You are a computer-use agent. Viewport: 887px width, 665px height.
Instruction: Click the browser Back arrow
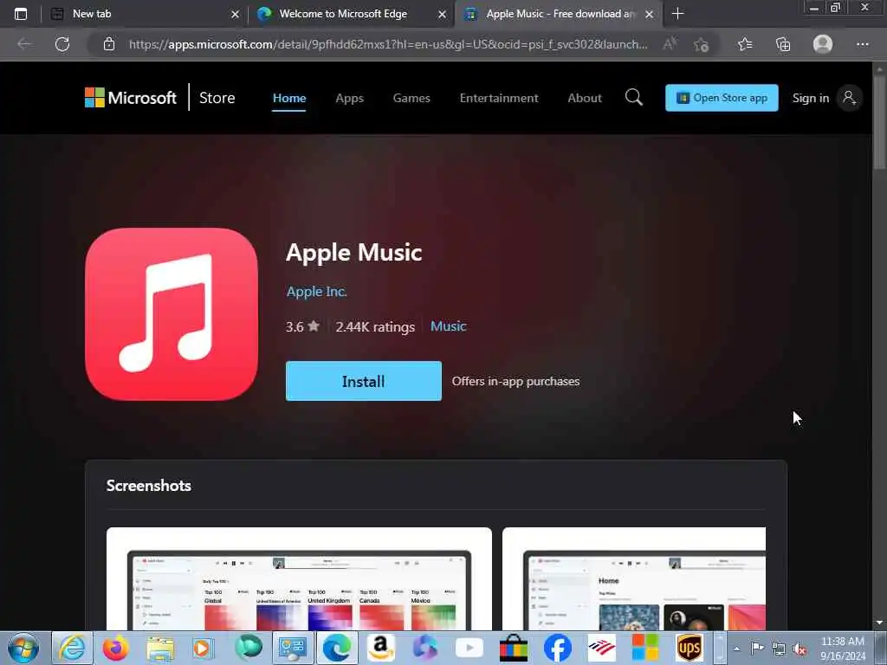pyautogui.click(x=24, y=44)
